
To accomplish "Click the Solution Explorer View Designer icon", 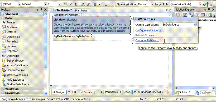I will [203, 15].
